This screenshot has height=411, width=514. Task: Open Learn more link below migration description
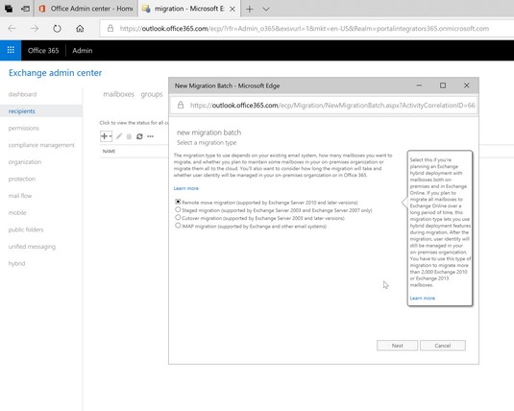[185, 188]
